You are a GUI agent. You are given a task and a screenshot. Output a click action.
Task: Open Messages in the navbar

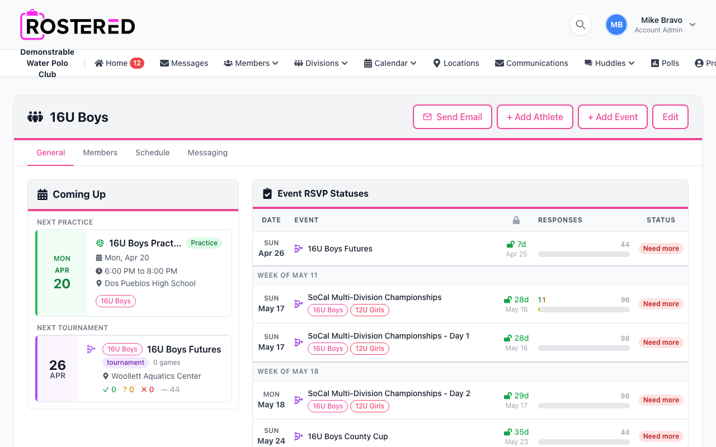[x=184, y=63]
